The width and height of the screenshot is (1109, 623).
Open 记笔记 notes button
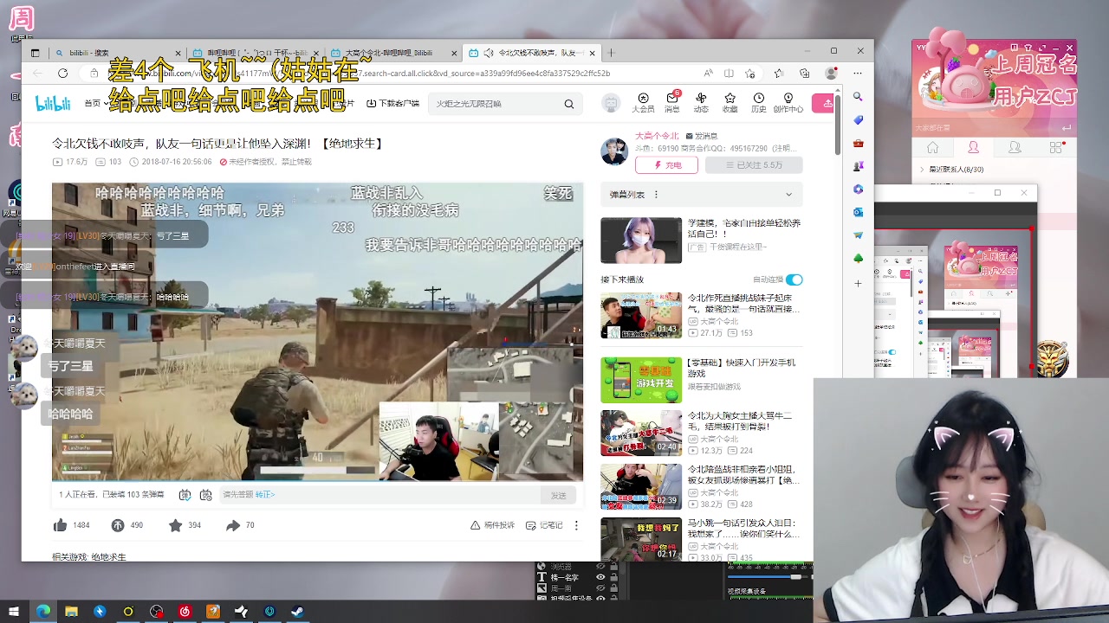pos(544,525)
